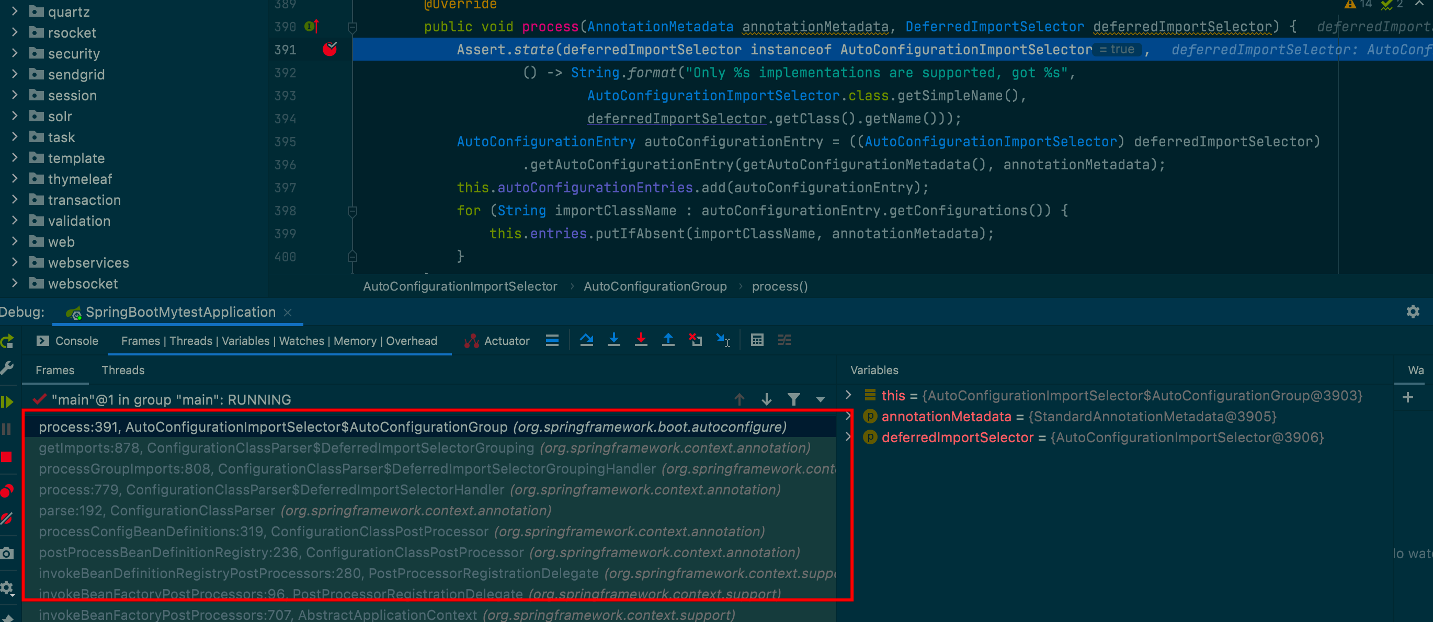
Task: Click the camera thread dump icon
Action: point(7,553)
